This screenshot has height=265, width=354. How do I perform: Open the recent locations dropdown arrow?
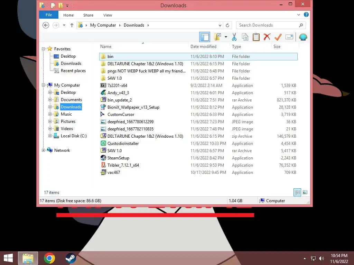[64, 25]
